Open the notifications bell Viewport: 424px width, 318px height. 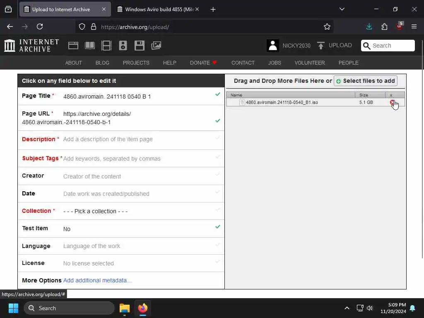point(413,308)
